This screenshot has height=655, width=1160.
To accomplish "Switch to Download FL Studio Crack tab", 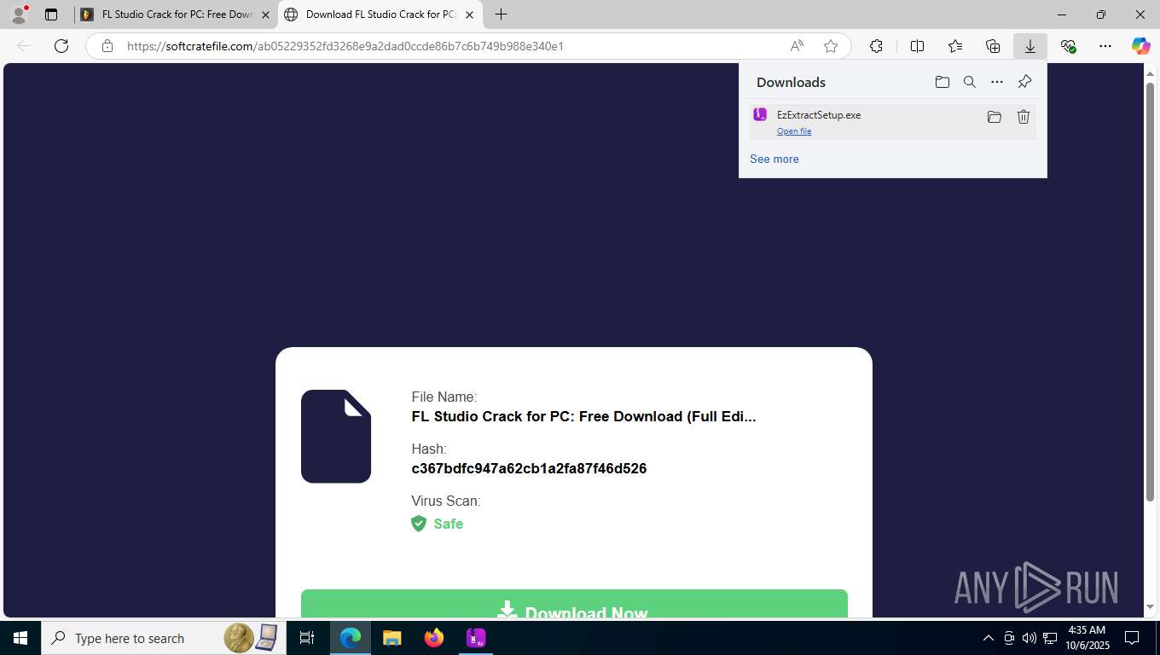I will 380,14.
